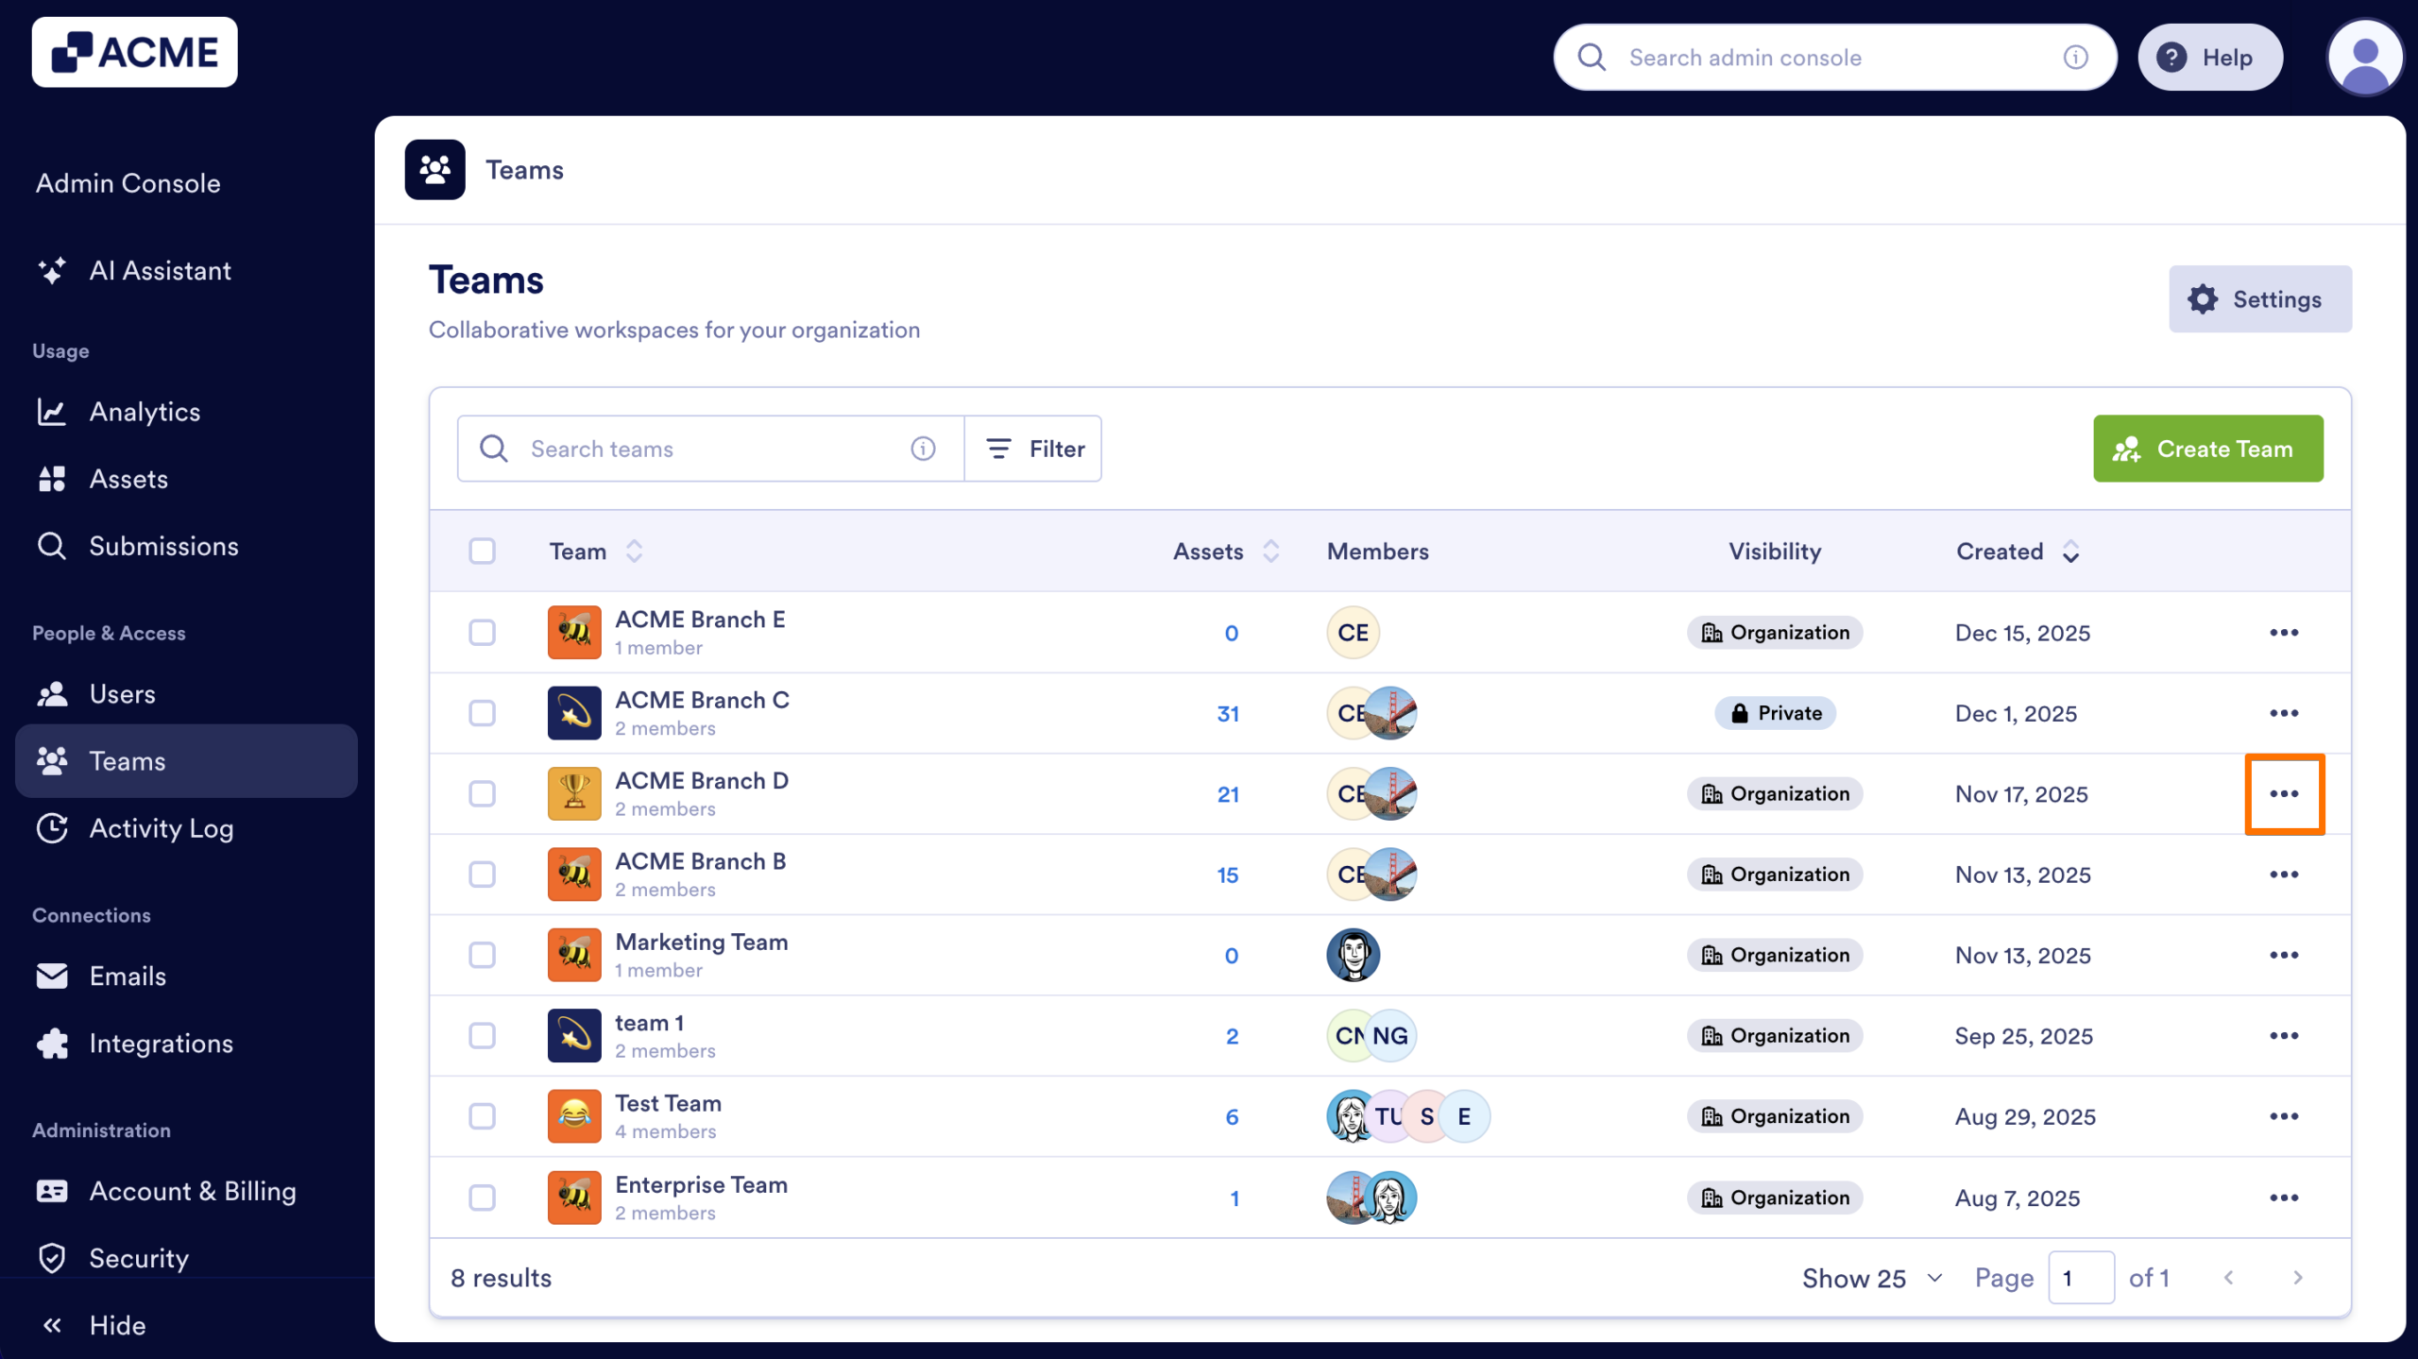Open the Emails connection page

[128, 976]
